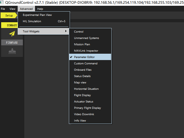Click the yellow Setup button
This screenshot has height=138, width=184.
[9, 16]
